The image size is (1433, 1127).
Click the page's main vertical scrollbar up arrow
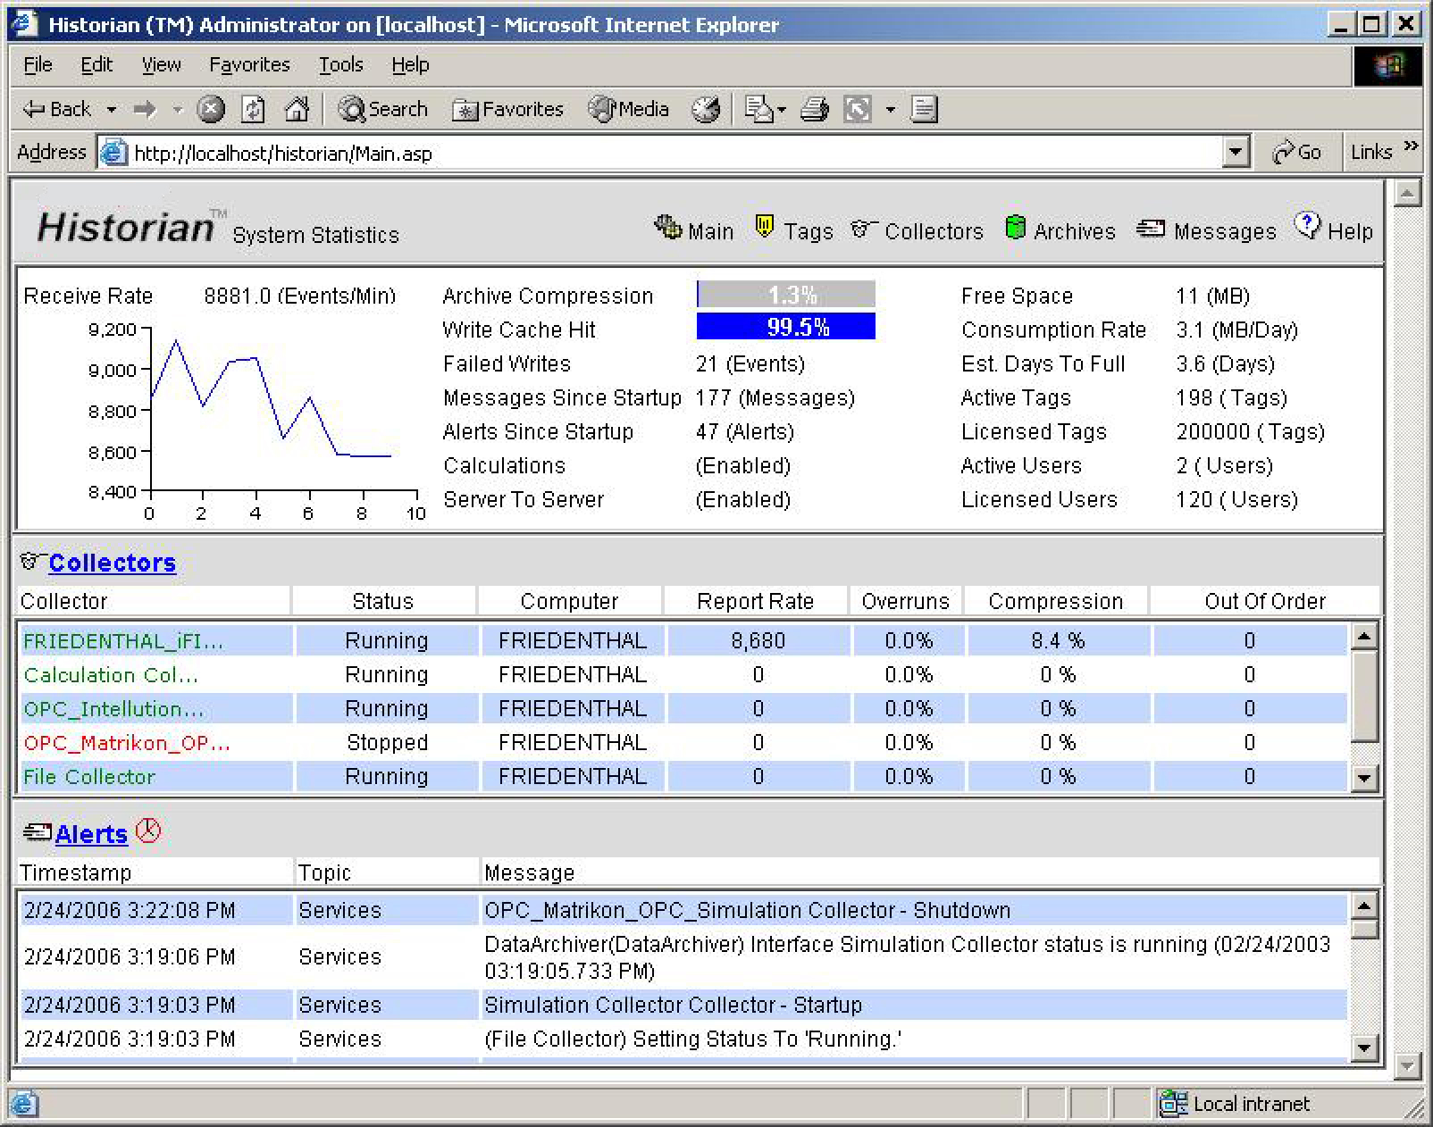pos(1407,194)
